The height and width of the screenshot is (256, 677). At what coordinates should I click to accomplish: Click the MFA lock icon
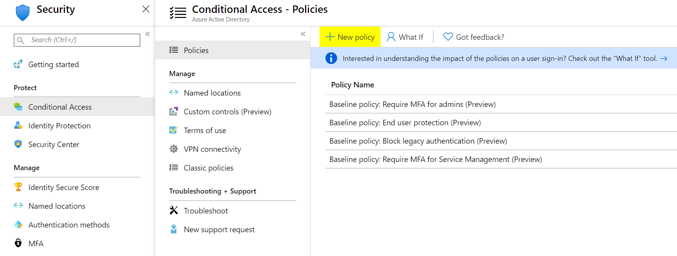pyautogui.click(x=18, y=244)
